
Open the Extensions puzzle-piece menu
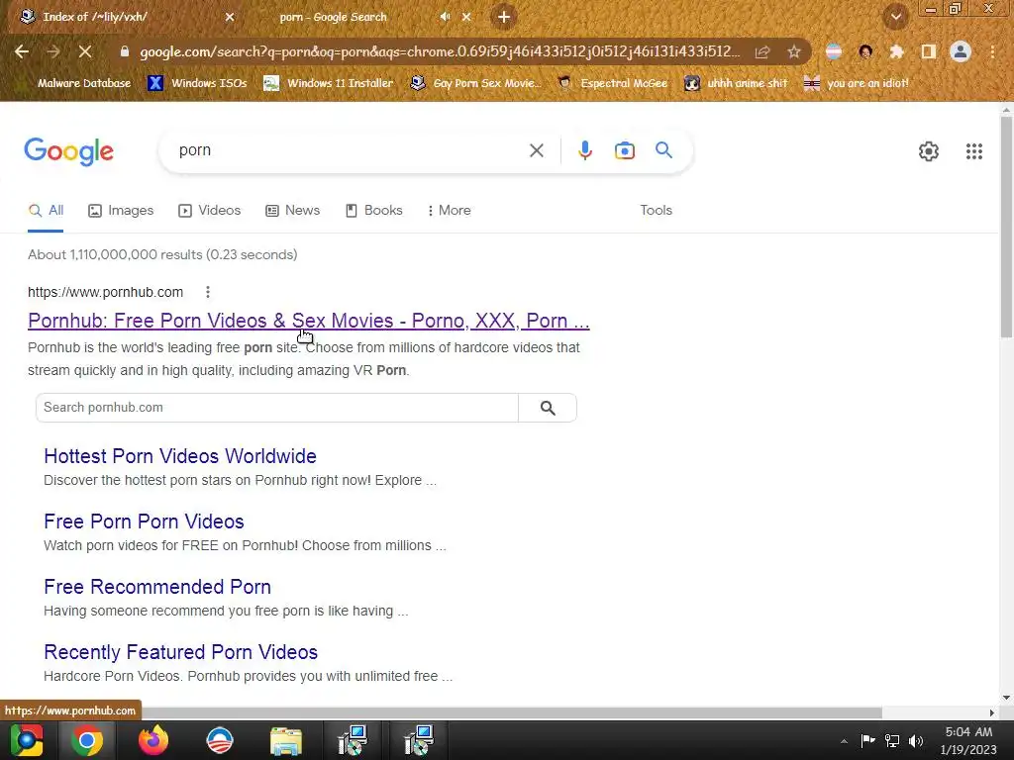pos(896,51)
